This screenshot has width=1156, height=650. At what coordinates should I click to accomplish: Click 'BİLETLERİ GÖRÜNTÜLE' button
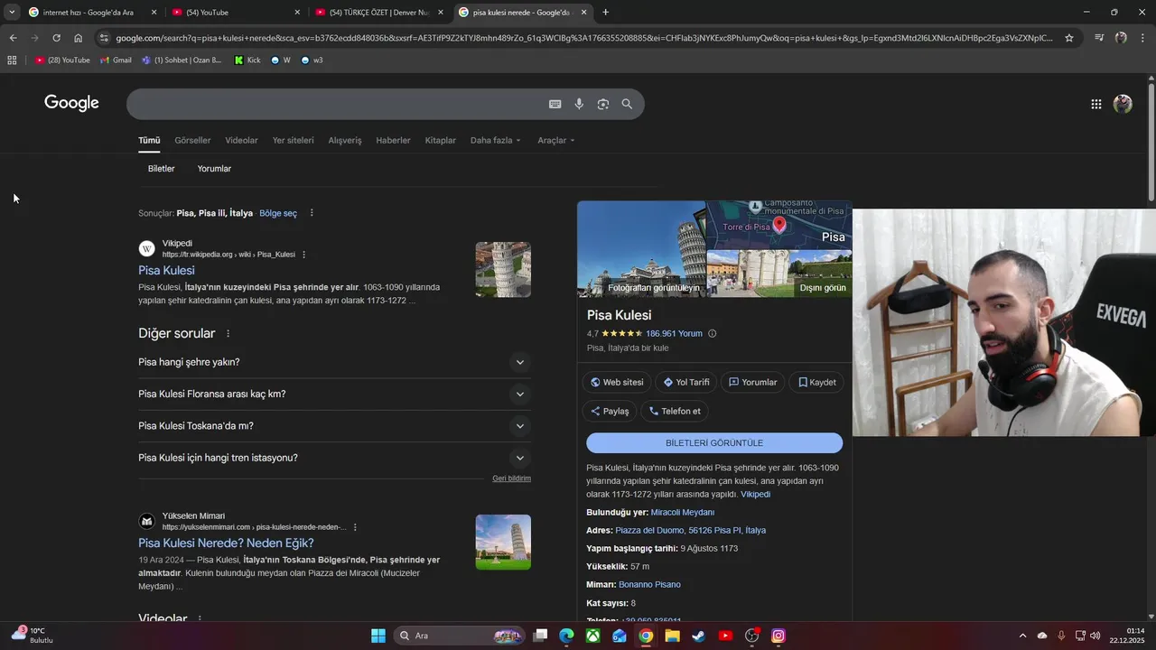pos(714,443)
